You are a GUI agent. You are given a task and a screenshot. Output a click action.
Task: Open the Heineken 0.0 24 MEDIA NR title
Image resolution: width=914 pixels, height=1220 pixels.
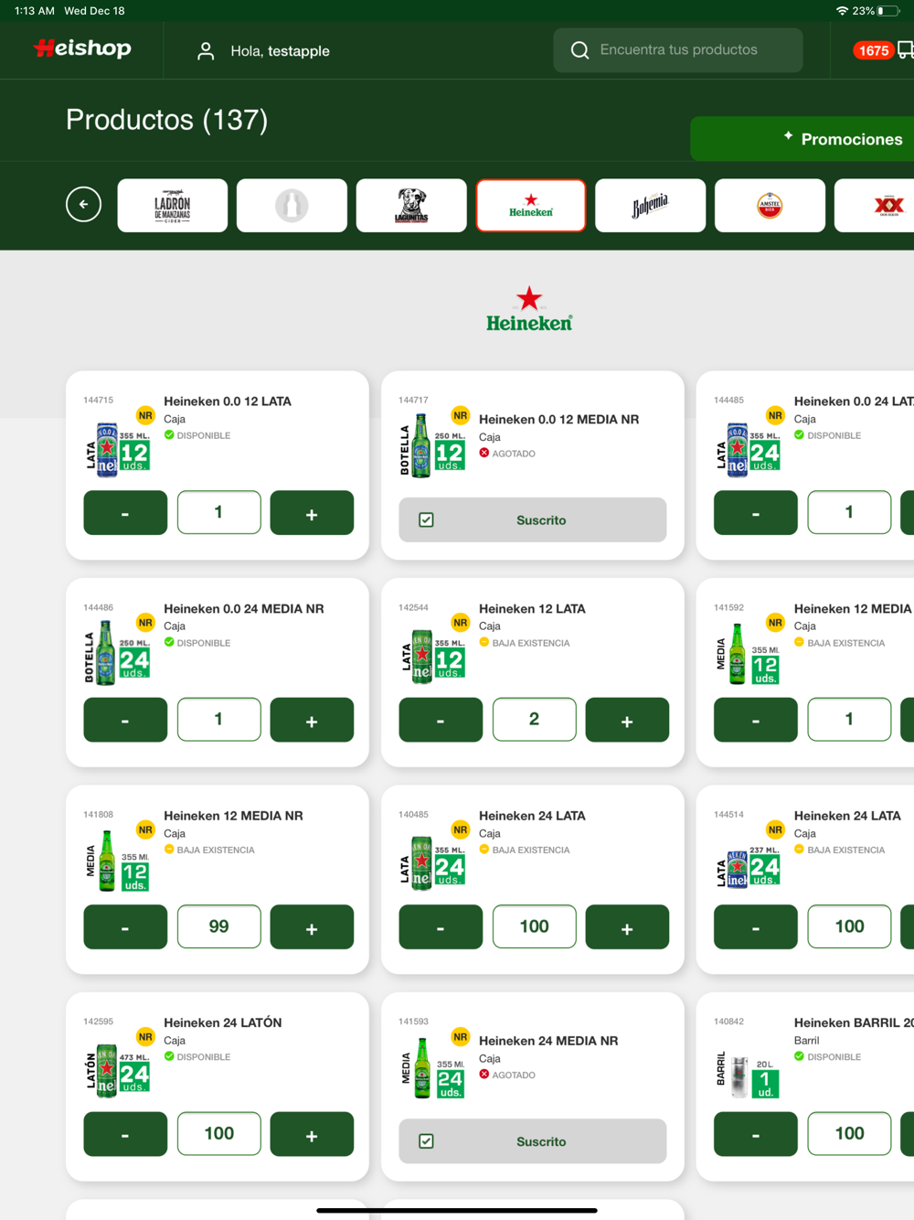coord(243,608)
